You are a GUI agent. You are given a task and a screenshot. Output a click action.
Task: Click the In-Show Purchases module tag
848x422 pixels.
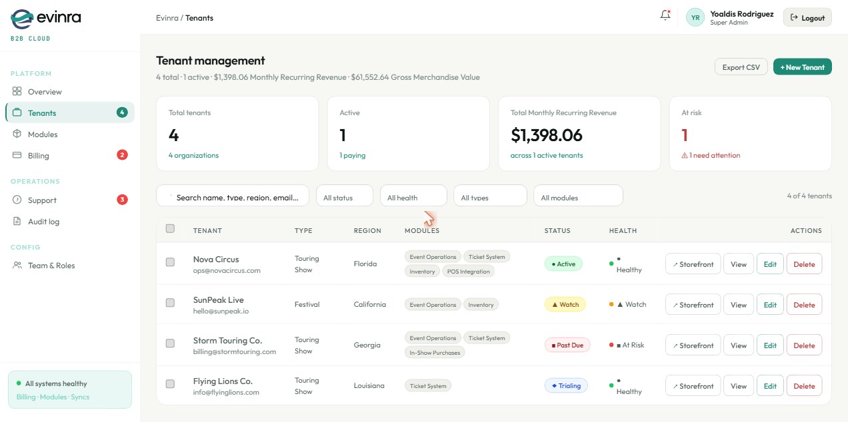click(x=435, y=353)
